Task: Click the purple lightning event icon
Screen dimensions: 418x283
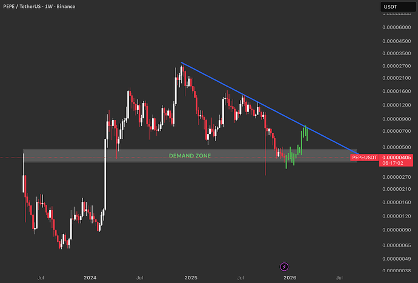Action: click(x=284, y=267)
